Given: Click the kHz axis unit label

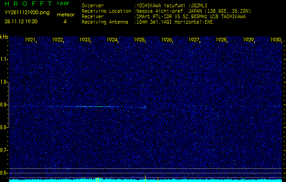Looking at the screenshot, I should [x=4, y=37].
